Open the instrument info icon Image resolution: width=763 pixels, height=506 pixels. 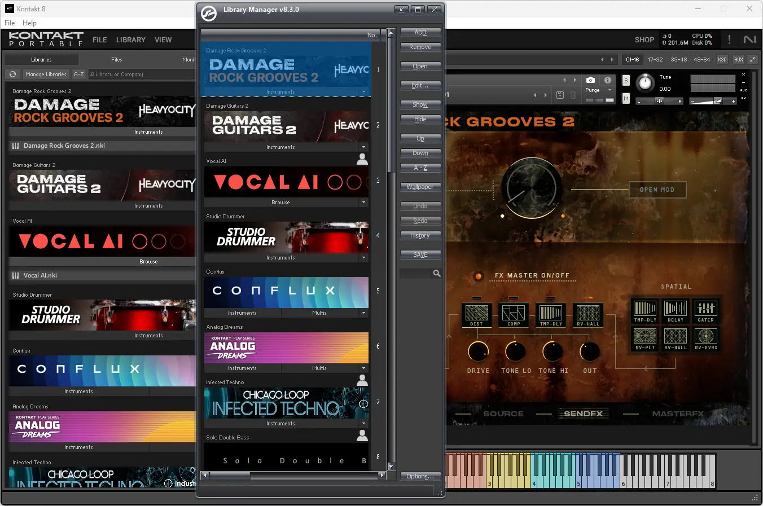[x=608, y=80]
